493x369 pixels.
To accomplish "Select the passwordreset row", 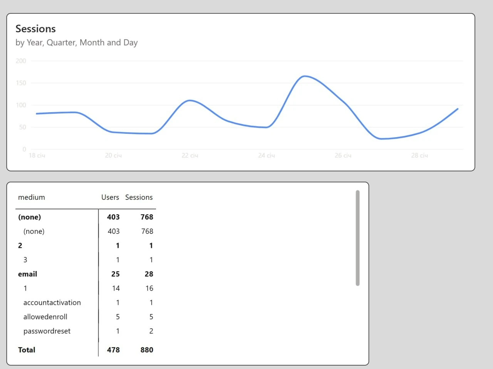I will coord(47,331).
